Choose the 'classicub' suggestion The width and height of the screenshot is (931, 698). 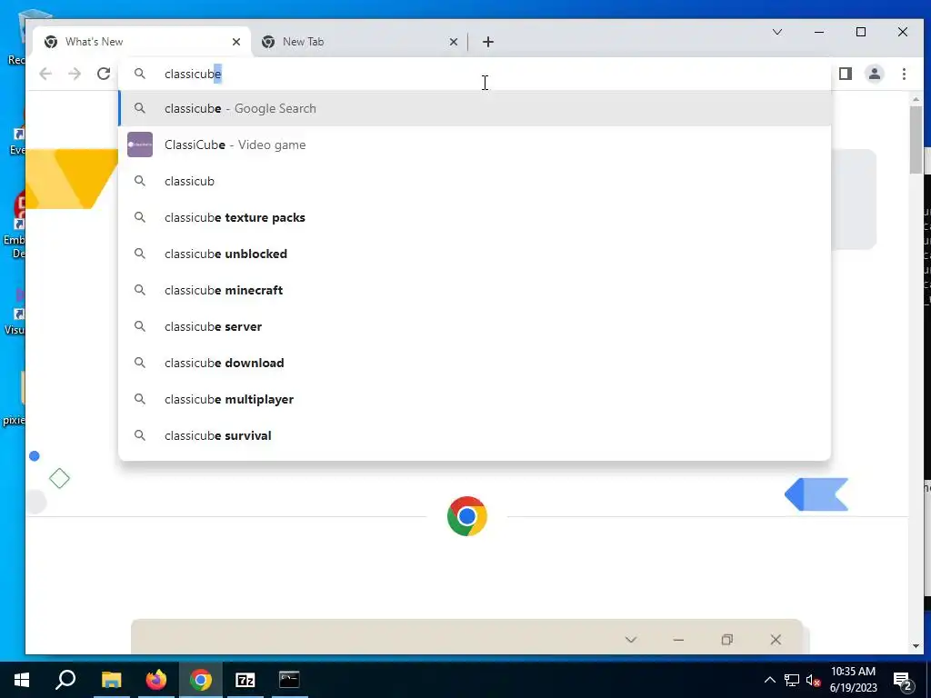click(x=475, y=181)
